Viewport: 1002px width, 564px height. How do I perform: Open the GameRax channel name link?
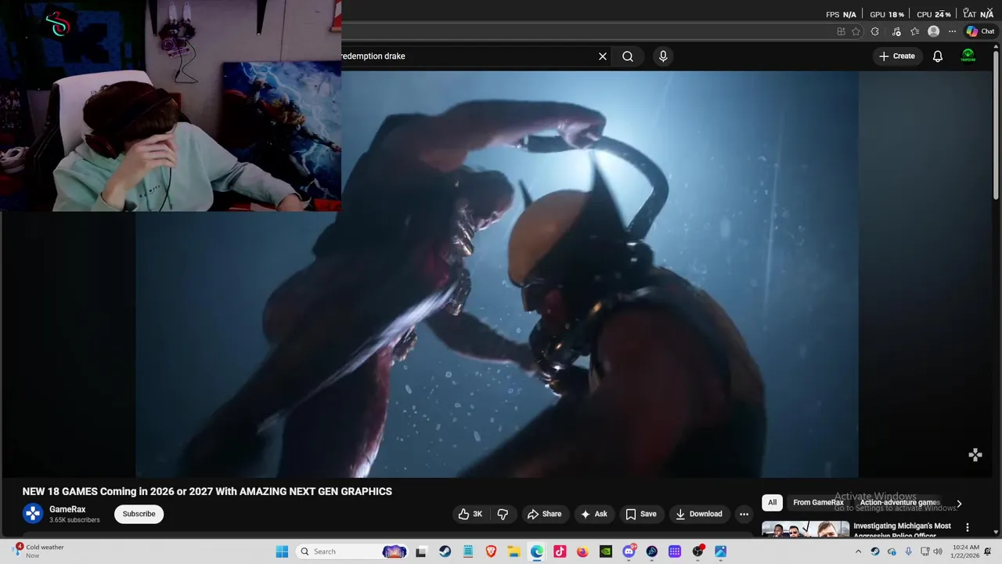pyautogui.click(x=67, y=509)
